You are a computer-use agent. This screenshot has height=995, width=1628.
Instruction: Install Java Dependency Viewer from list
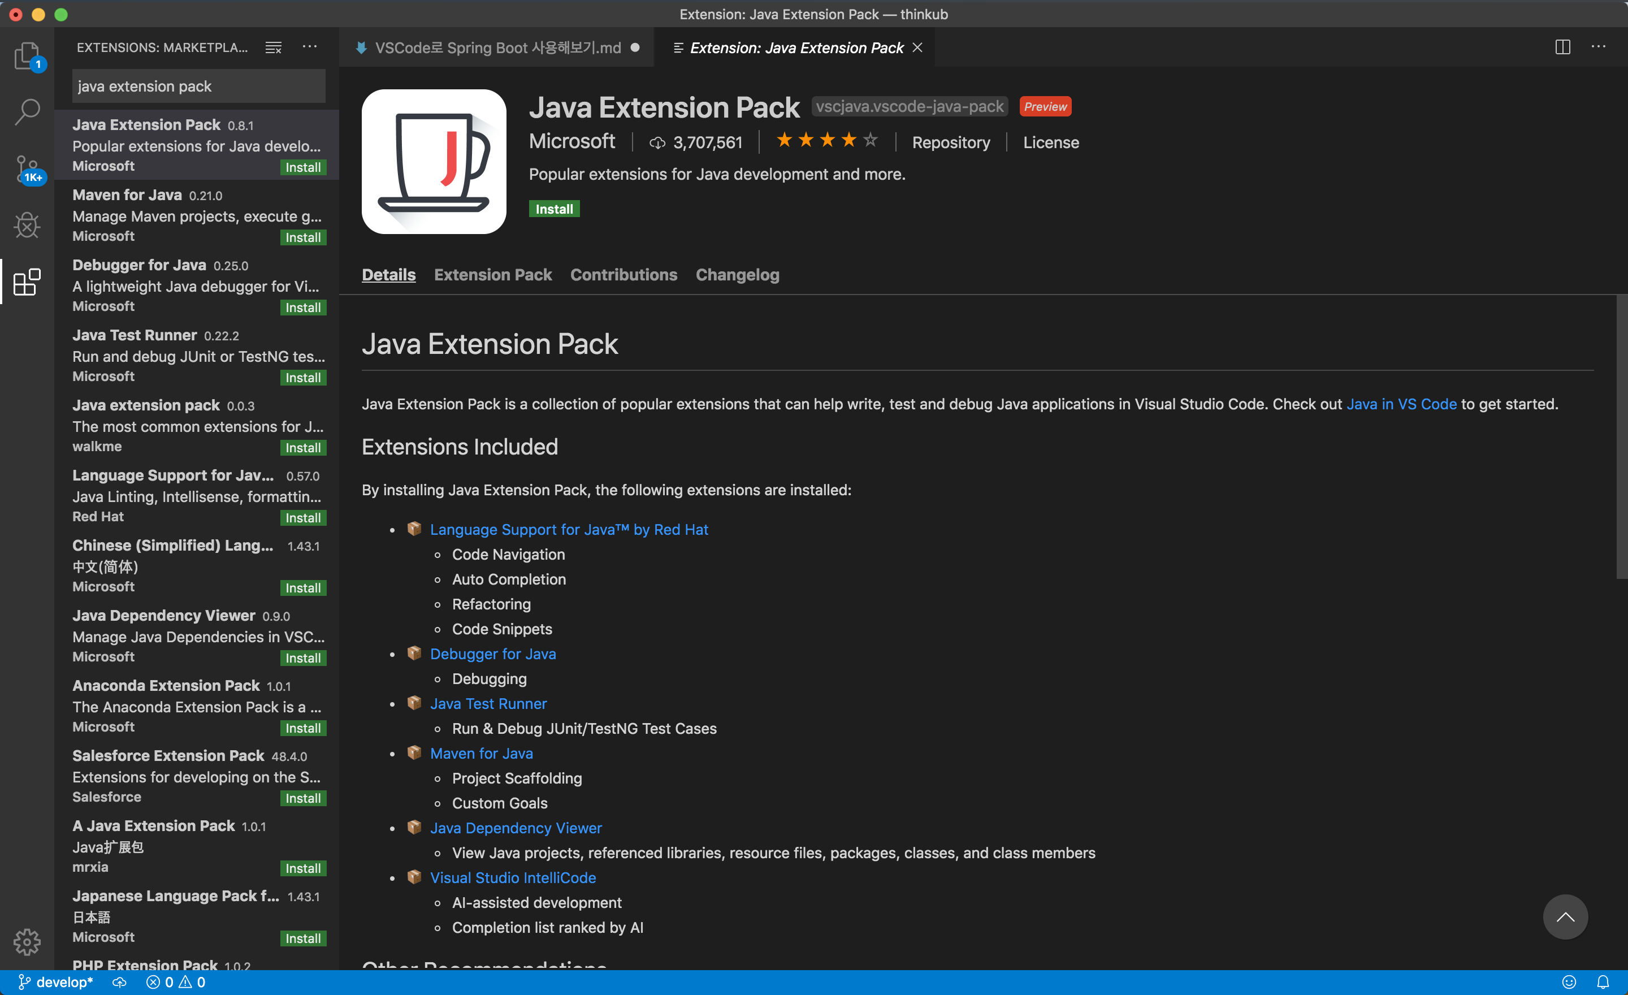pyautogui.click(x=303, y=658)
